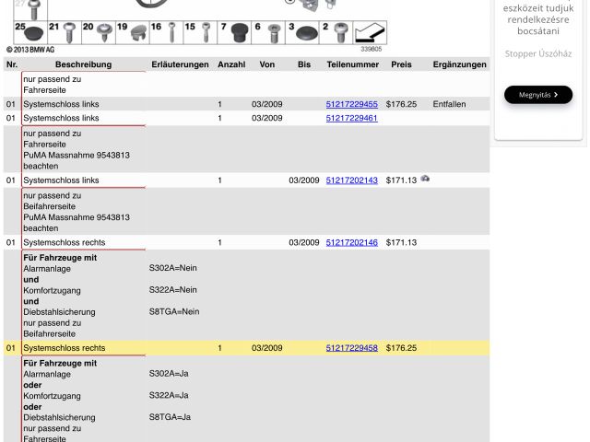590x442 pixels.
Task: Click the Stopper Úszóház ad text
Action: 538,53
